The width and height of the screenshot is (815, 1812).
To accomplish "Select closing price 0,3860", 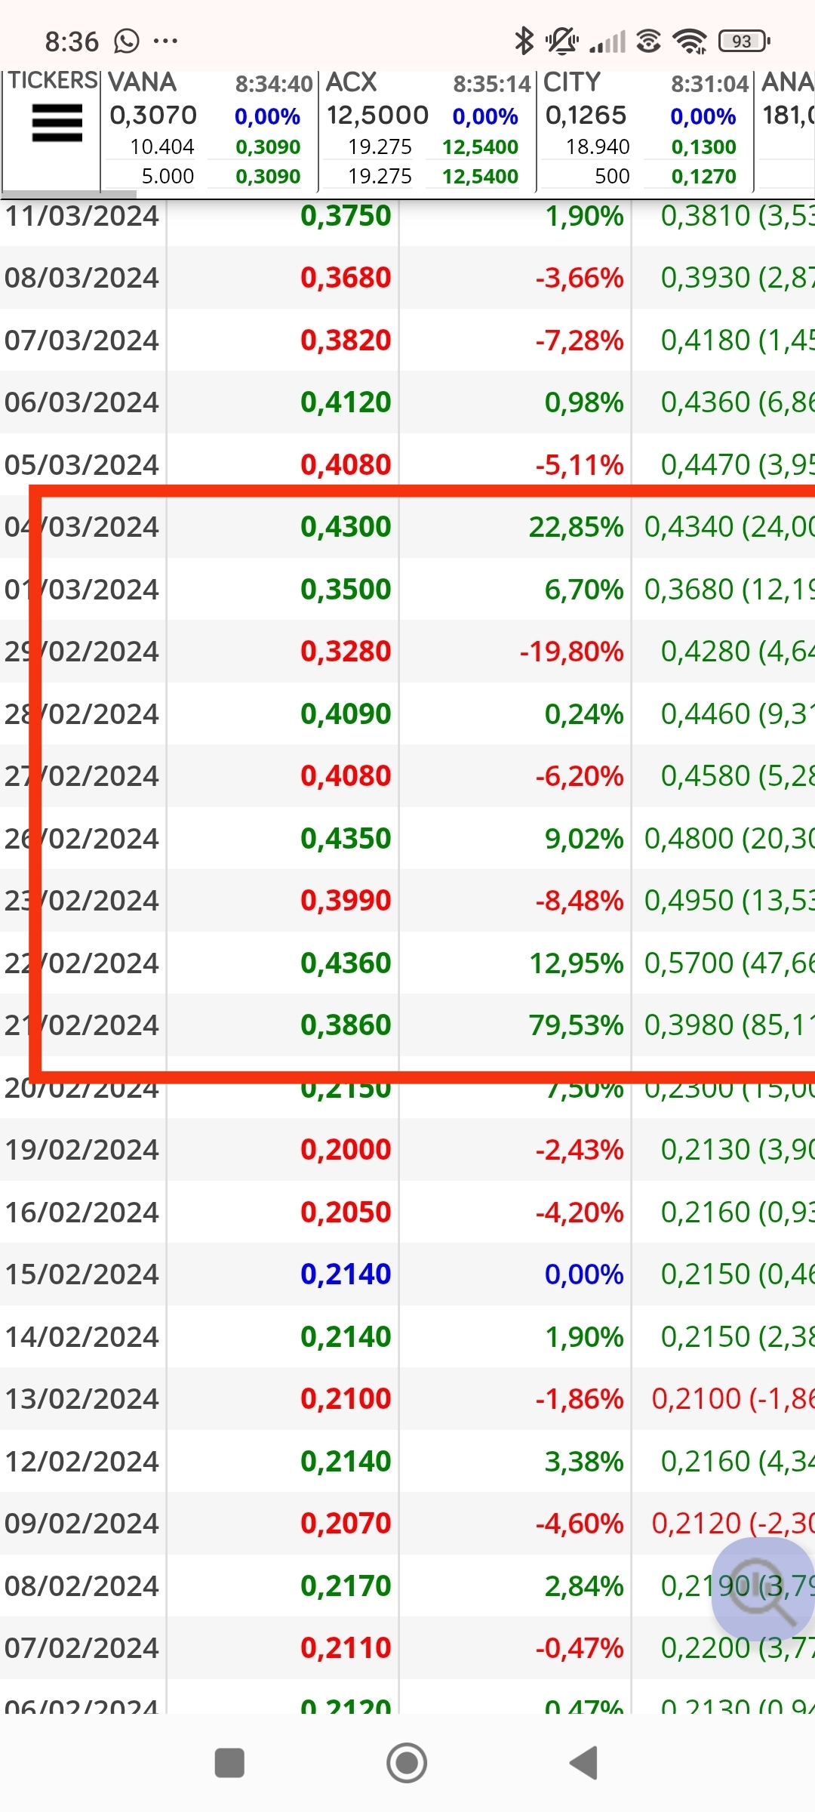I will tap(346, 1025).
